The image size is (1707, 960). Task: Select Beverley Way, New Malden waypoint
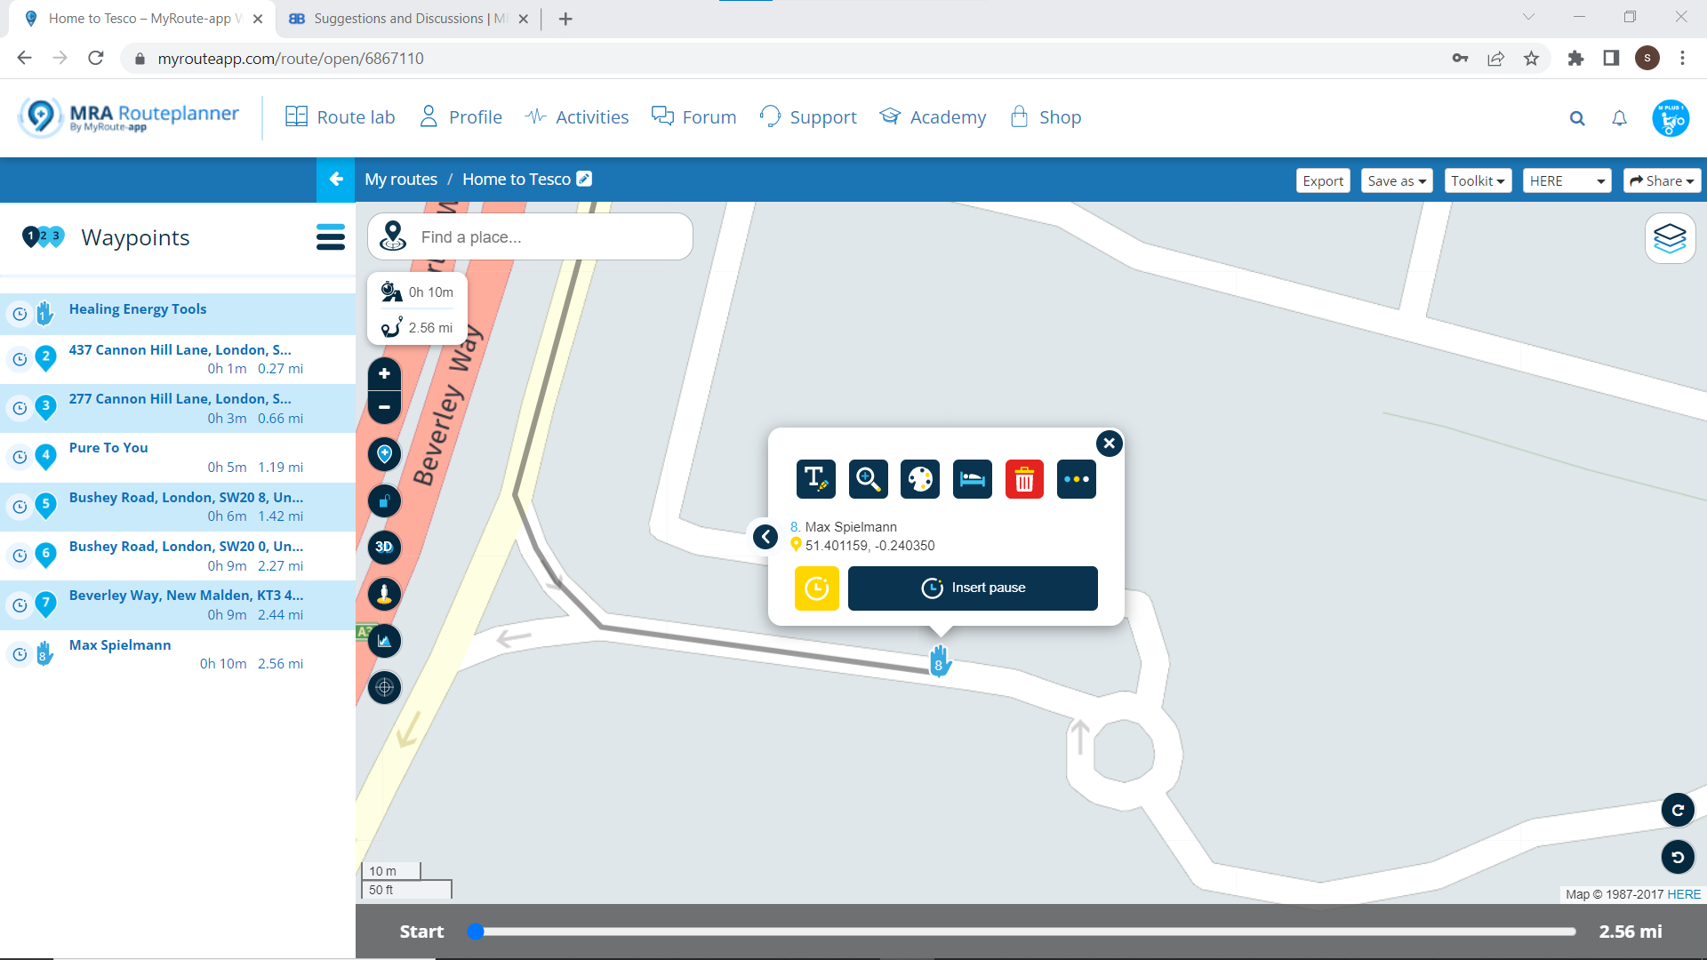178,604
